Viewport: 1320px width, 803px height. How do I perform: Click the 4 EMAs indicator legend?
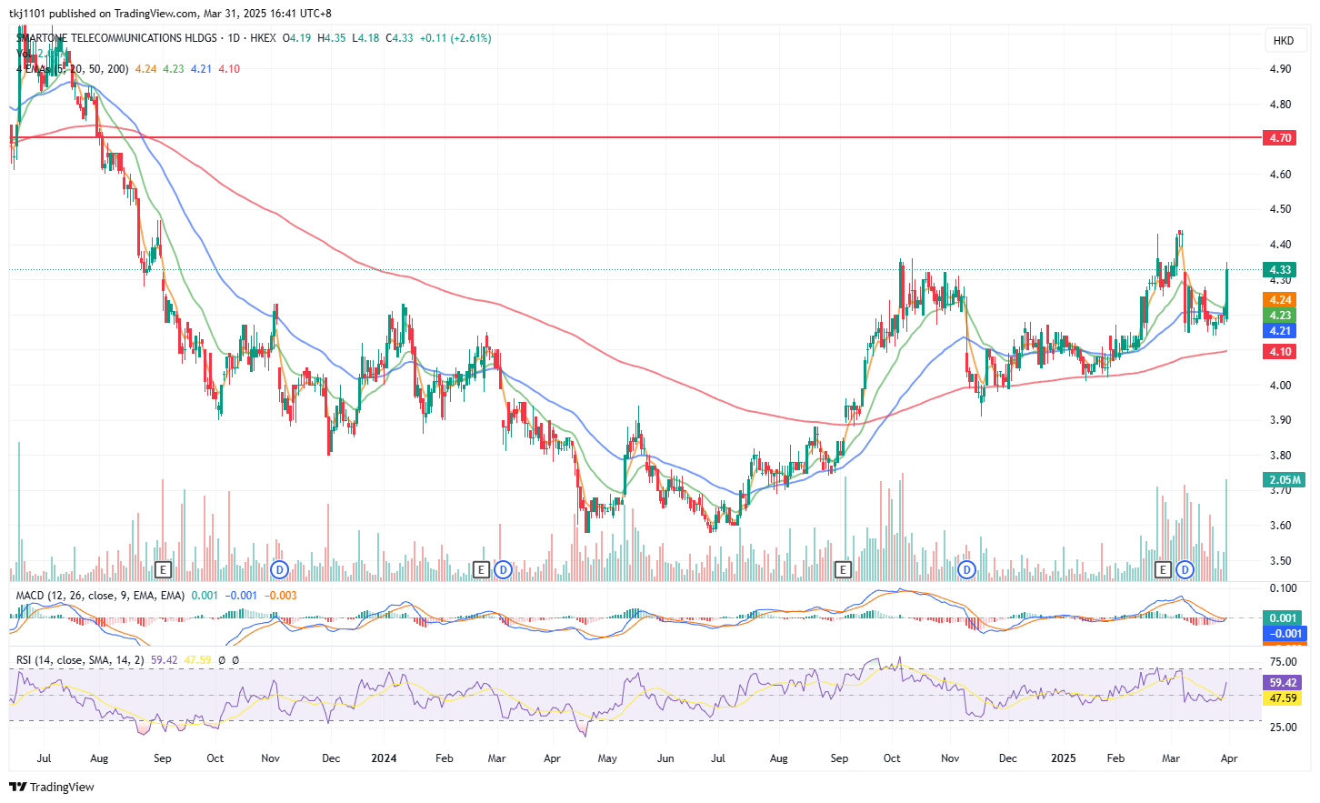tap(72, 69)
